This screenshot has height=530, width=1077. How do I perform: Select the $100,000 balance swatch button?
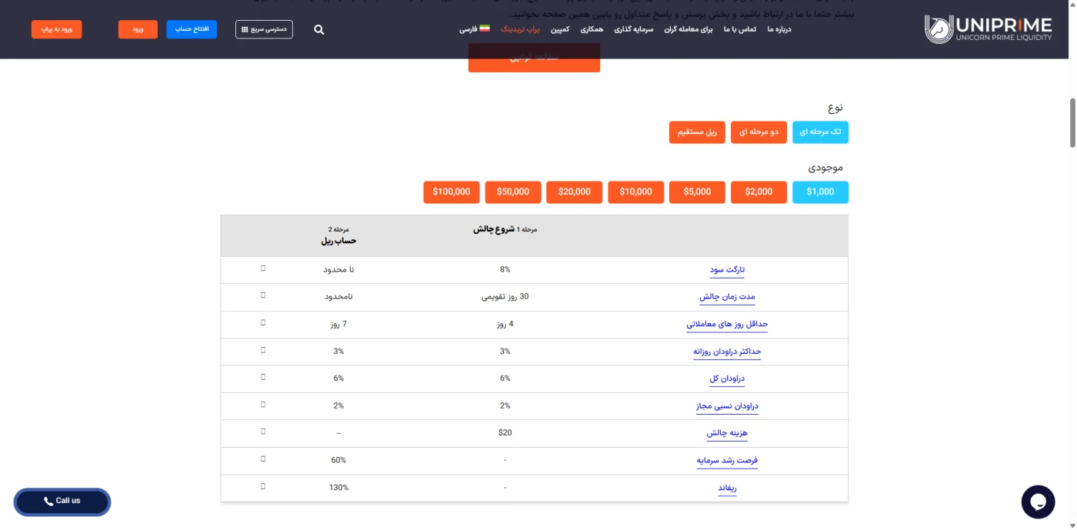click(452, 192)
